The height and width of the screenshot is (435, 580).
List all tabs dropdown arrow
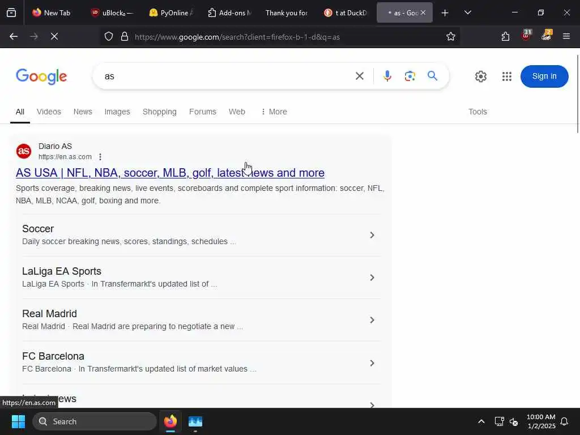(x=467, y=13)
